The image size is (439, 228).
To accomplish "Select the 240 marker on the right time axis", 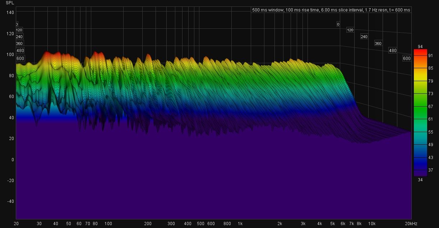I will point(364,37).
